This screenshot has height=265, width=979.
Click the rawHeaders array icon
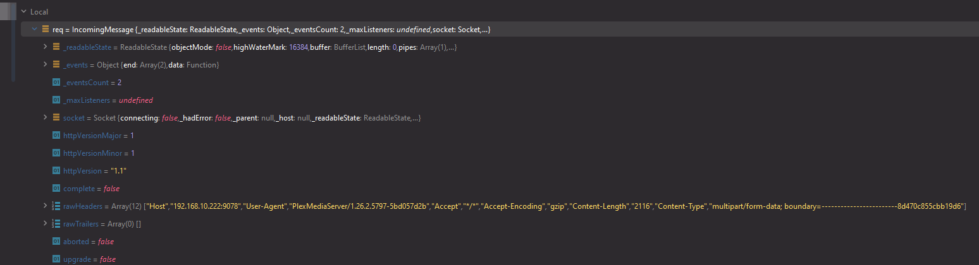pos(56,206)
